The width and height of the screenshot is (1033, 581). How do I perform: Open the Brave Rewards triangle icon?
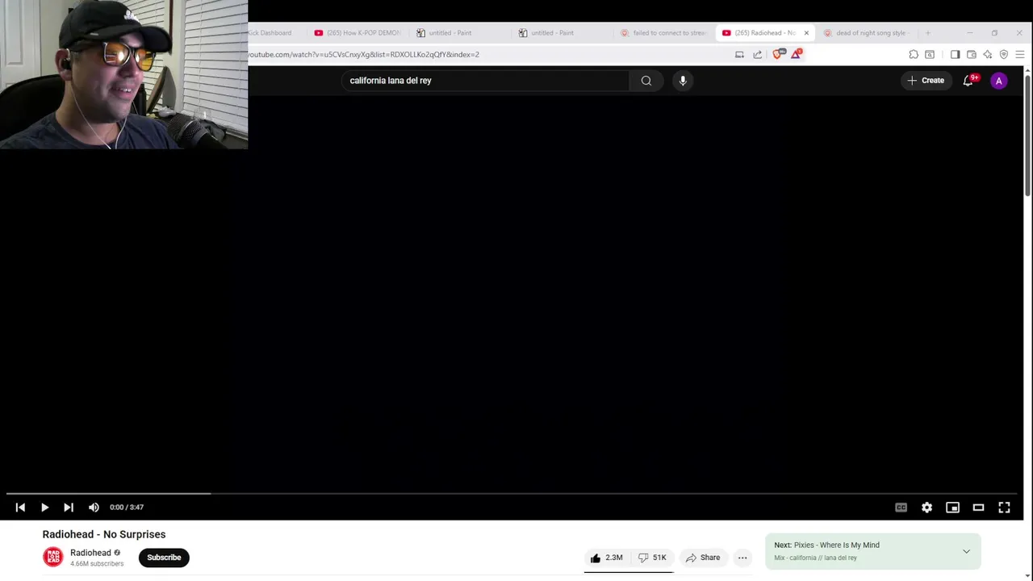tap(797, 55)
